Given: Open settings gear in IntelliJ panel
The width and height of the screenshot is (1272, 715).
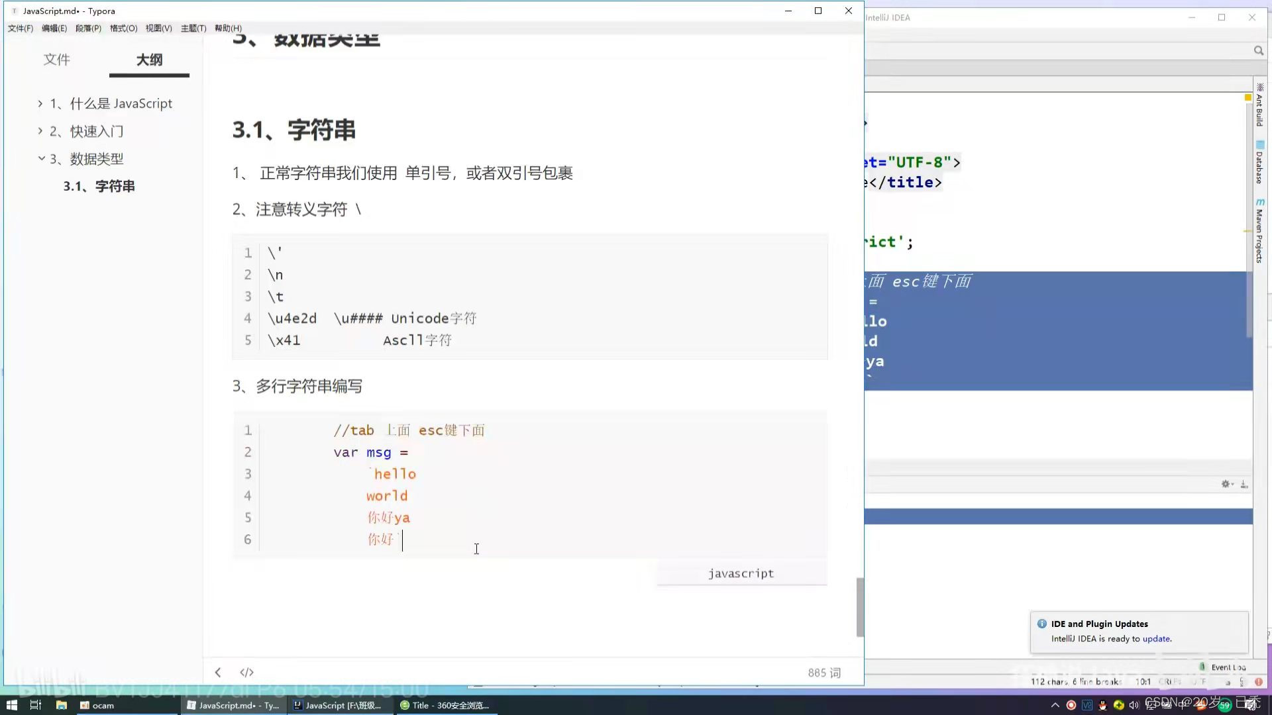Looking at the screenshot, I should pos(1226,484).
